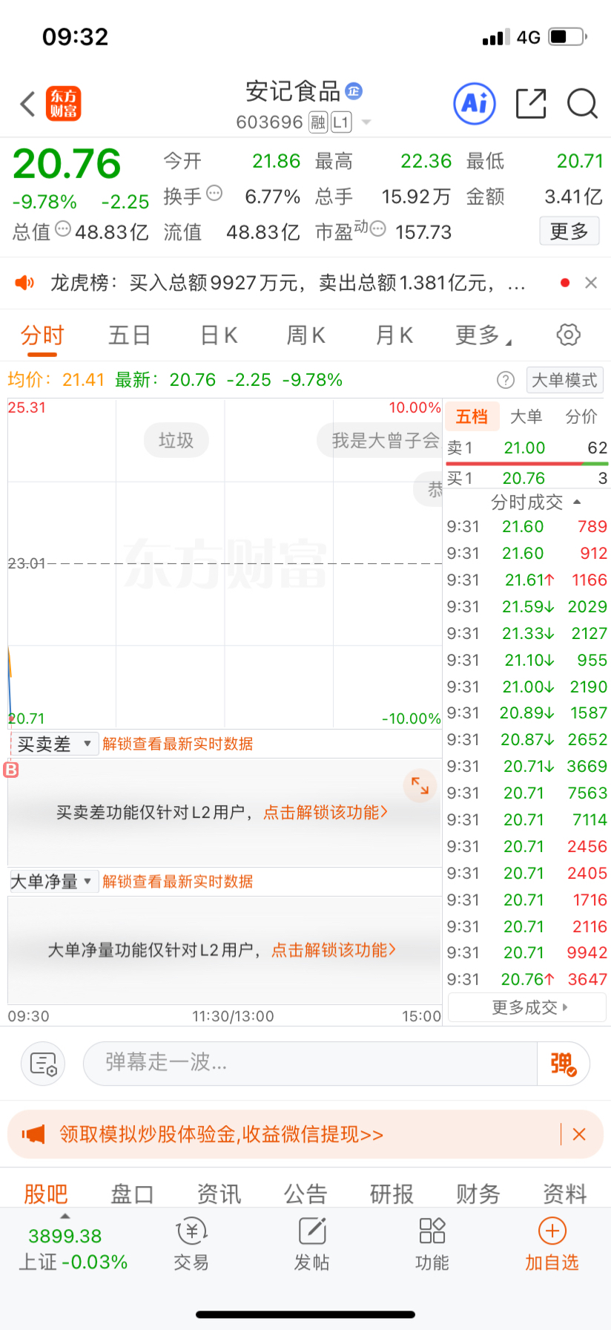Switch to the 资料 tab
The height and width of the screenshot is (1330, 611).
pos(565,1193)
